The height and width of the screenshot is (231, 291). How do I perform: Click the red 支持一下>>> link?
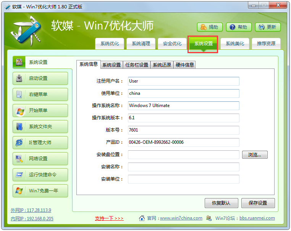(109, 218)
